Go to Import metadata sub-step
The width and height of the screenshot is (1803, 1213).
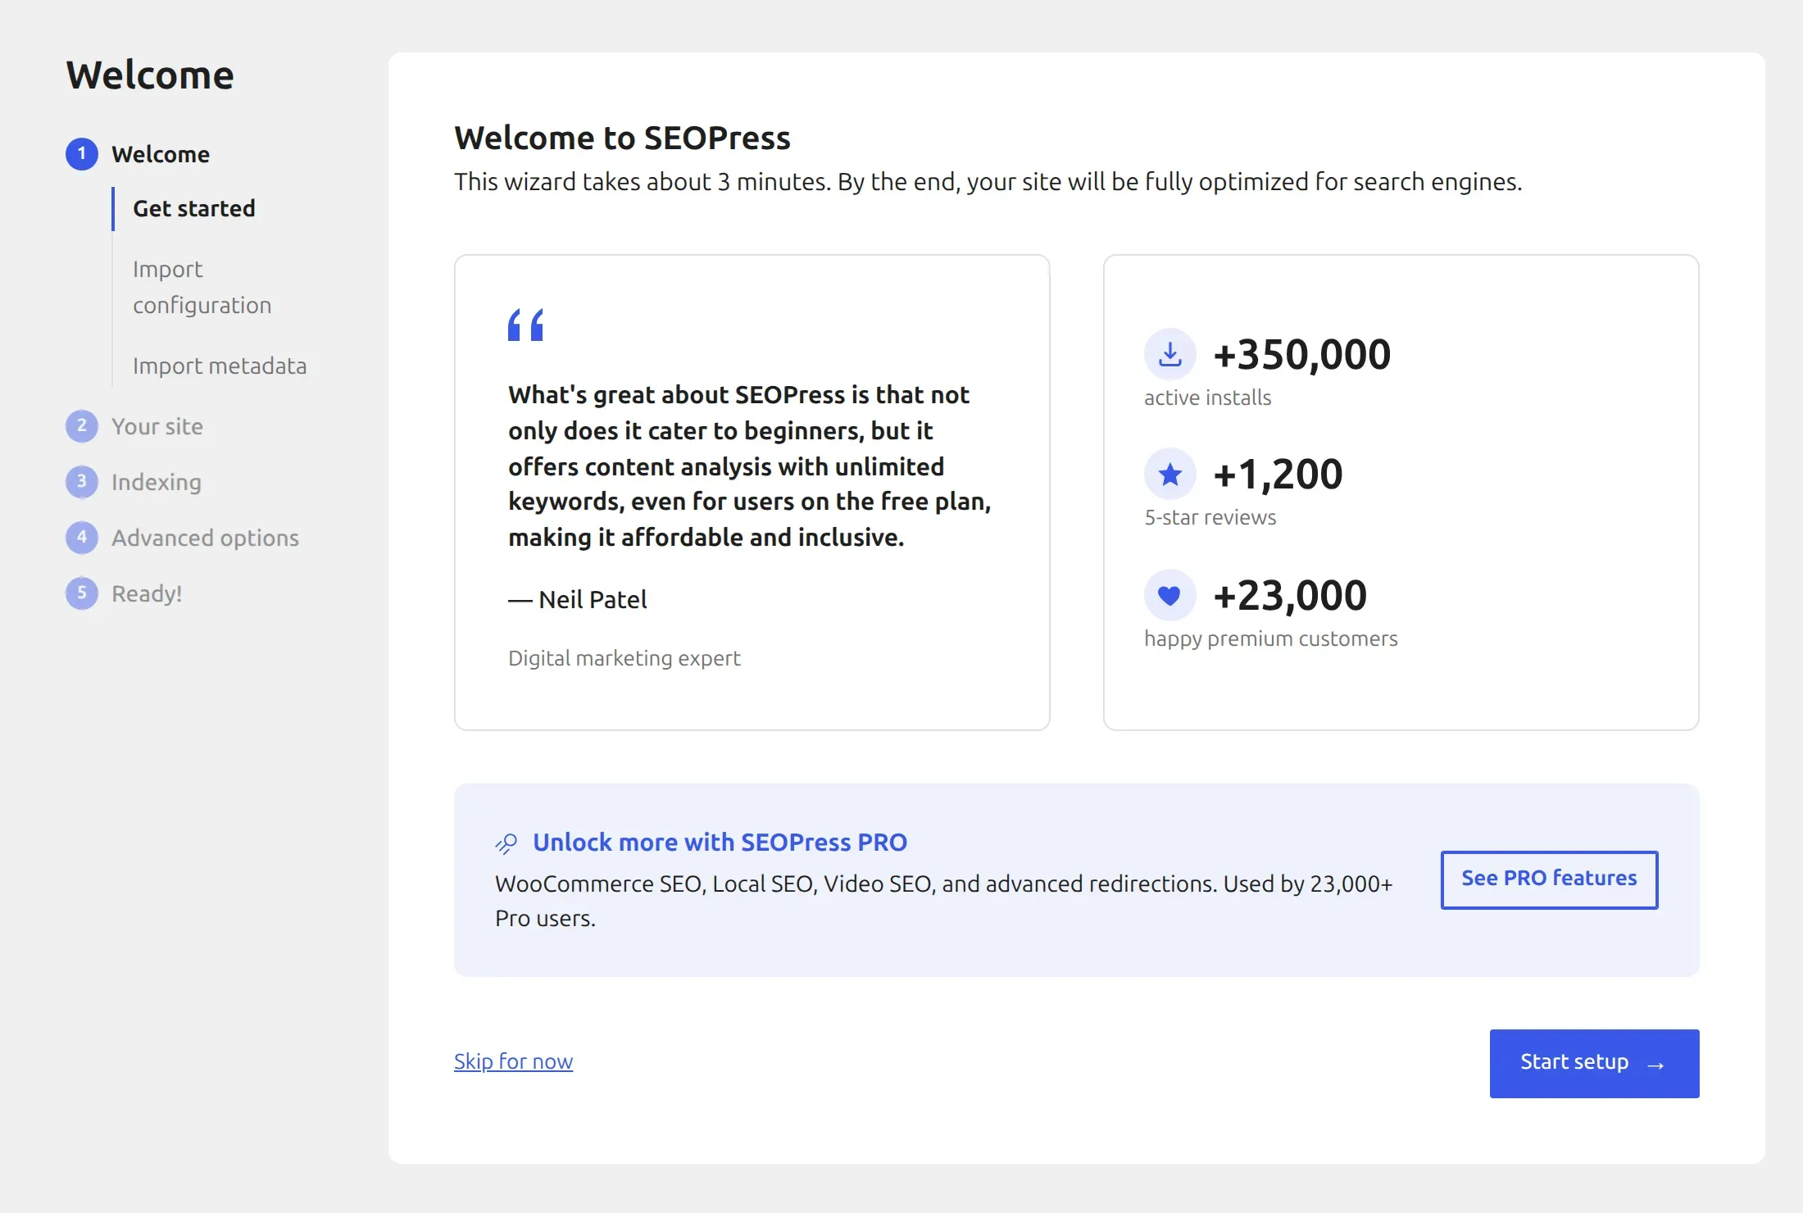[x=220, y=366]
